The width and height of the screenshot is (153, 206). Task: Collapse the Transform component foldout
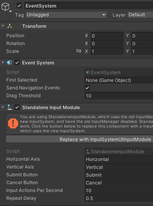pyautogui.click(x=2, y=26)
